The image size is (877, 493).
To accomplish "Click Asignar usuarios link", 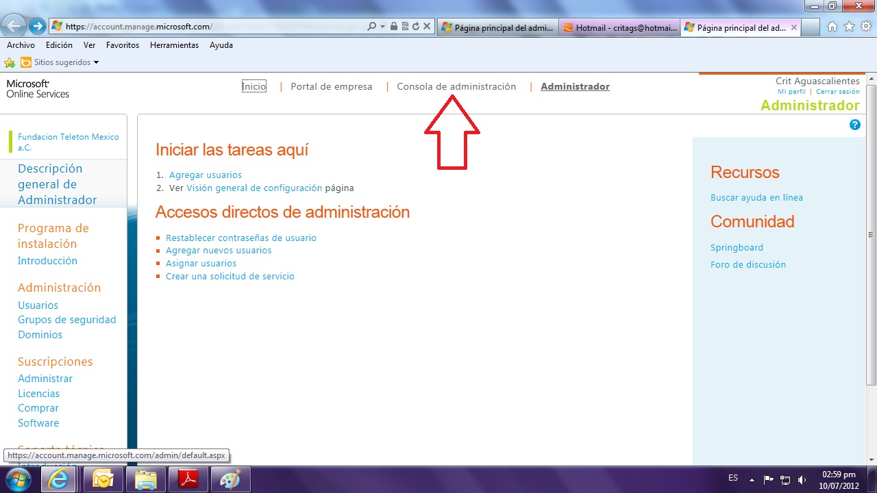I will click(201, 263).
